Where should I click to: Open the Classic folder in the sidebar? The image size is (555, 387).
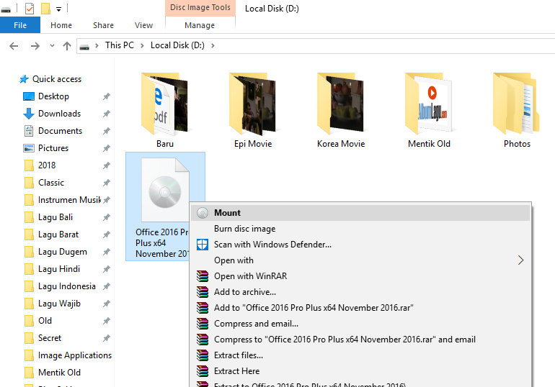pos(51,183)
